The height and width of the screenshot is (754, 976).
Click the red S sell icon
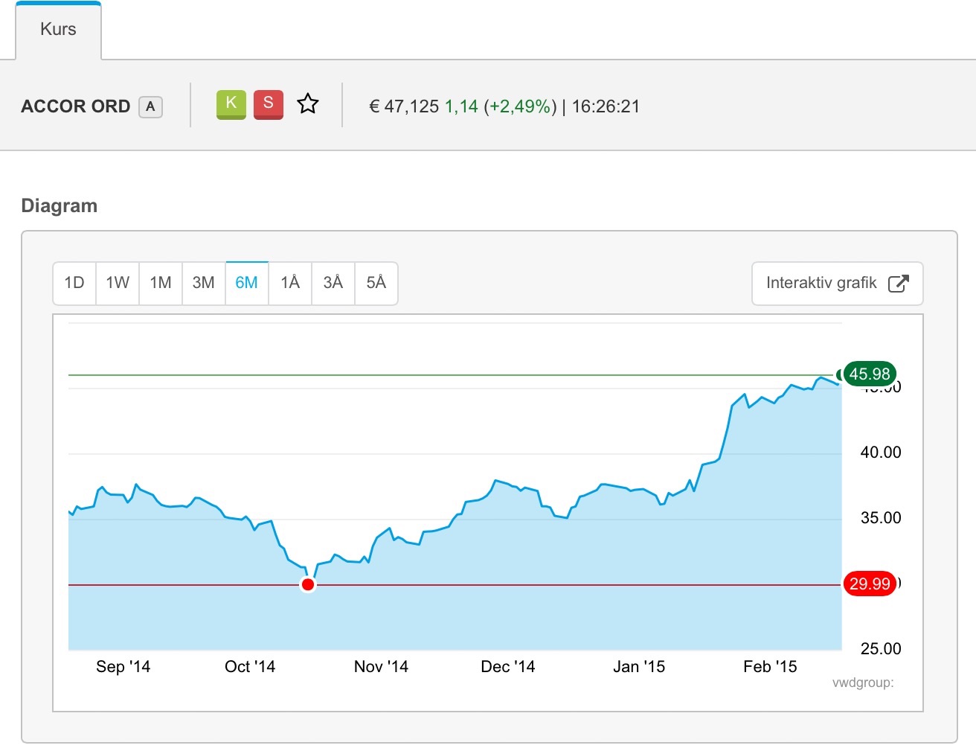tap(268, 104)
